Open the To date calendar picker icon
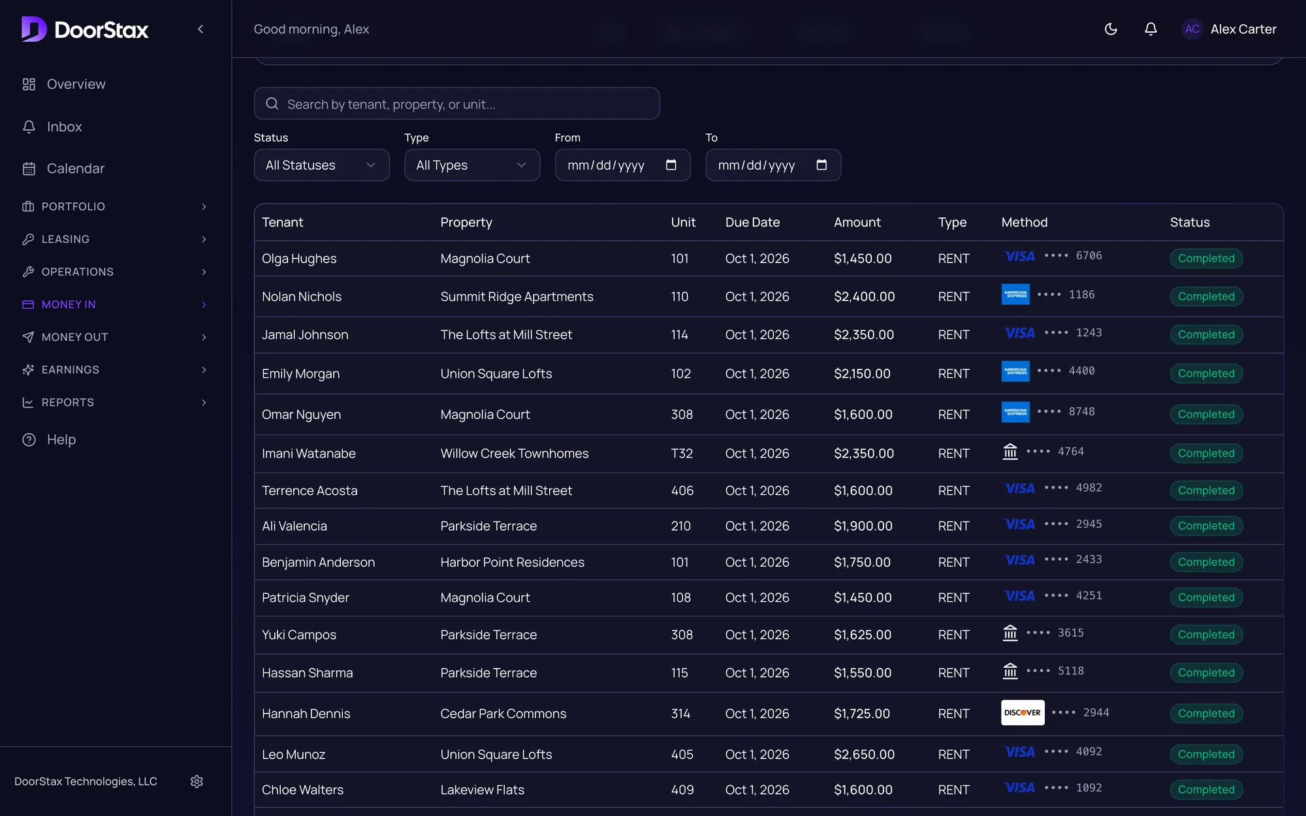 (821, 165)
